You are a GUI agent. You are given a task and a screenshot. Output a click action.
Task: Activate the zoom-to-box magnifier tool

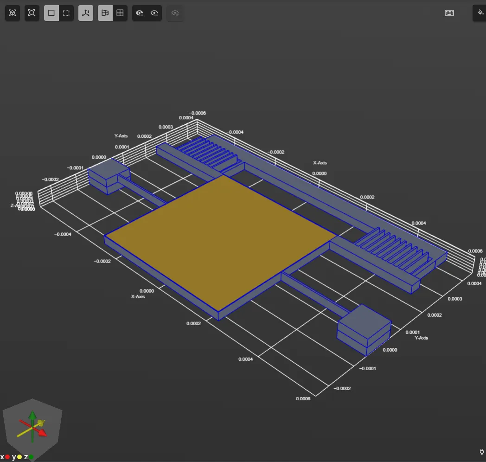click(x=32, y=13)
